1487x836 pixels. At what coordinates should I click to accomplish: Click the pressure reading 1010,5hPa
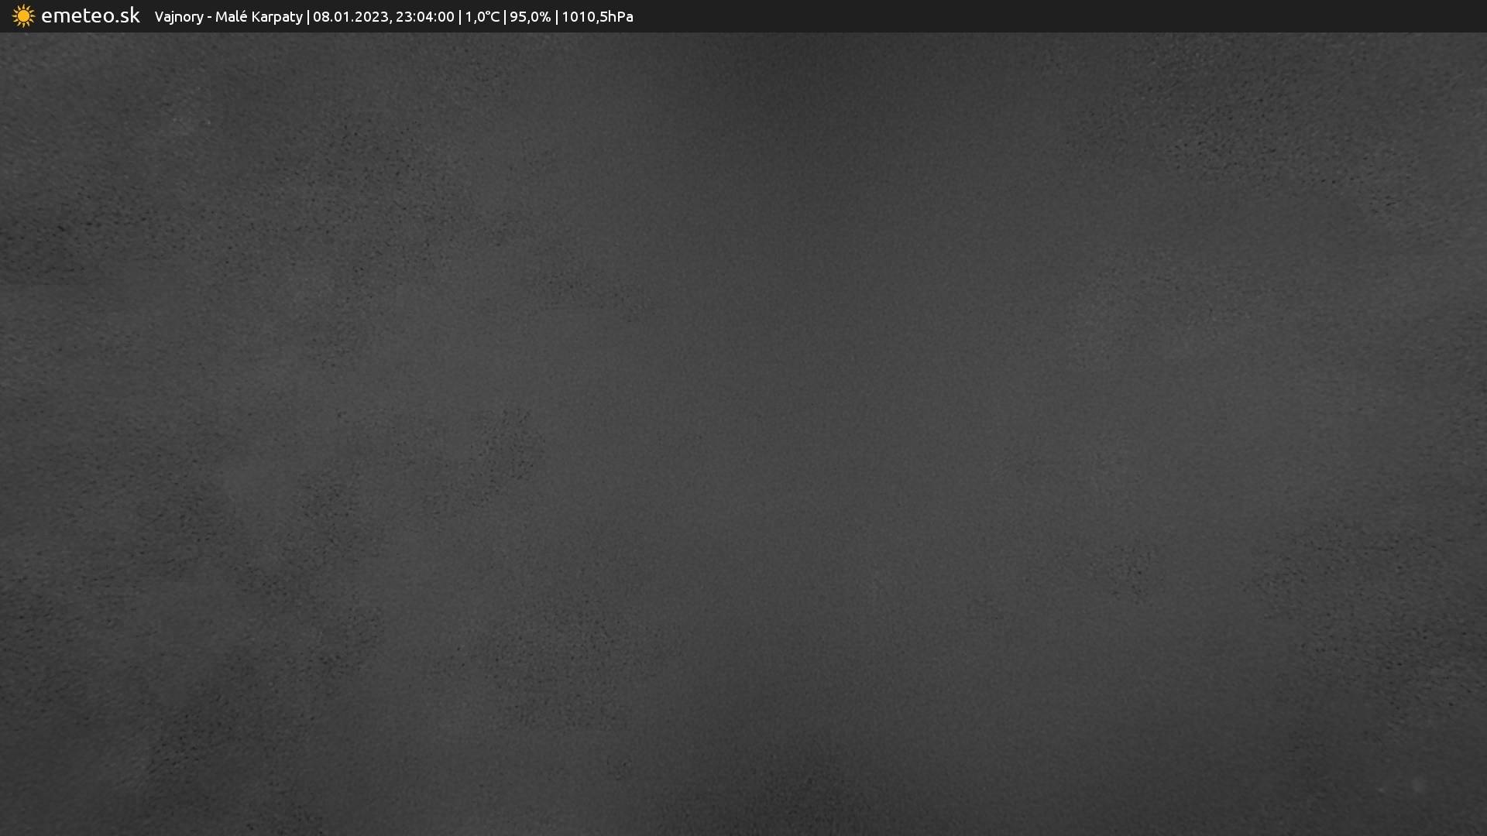click(597, 17)
